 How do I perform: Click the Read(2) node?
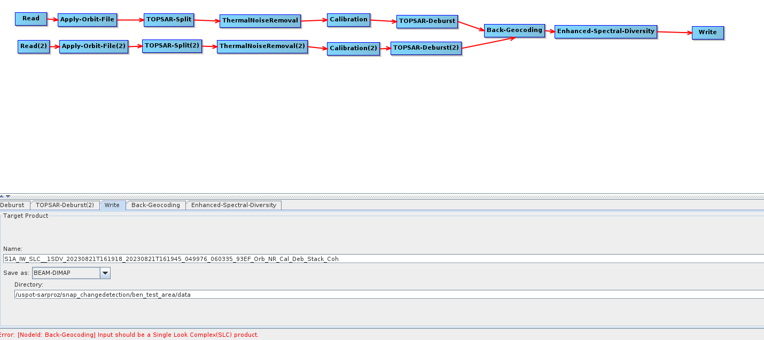33,46
